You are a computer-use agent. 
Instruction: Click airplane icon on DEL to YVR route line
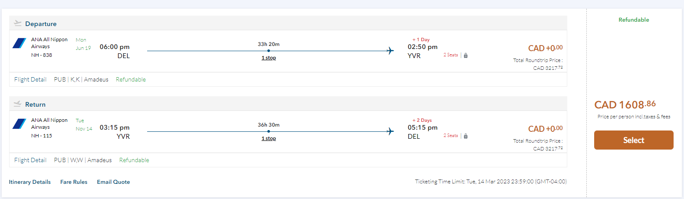[x=390, y=51]
